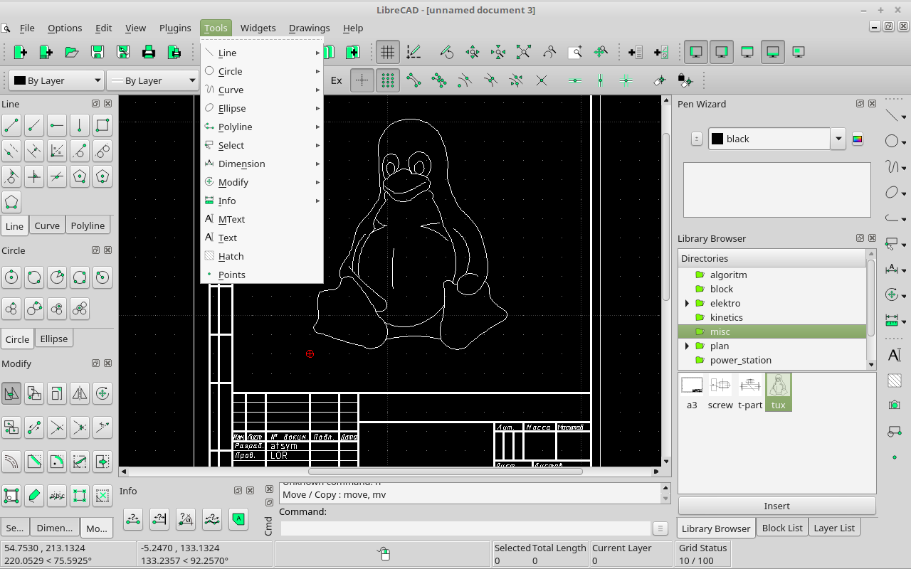Screen dimensions: 911x569
Task: Select the Vertical line tool in Line panel
Action: 80,127
